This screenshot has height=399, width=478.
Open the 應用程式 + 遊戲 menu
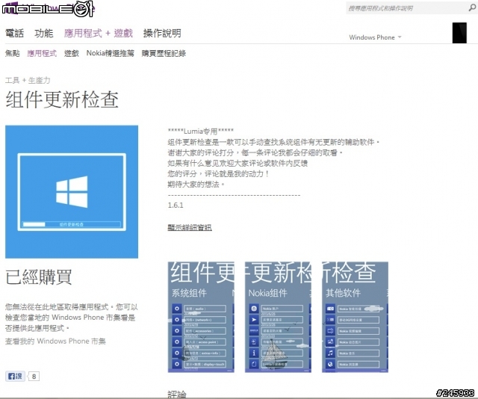point(98,33)
